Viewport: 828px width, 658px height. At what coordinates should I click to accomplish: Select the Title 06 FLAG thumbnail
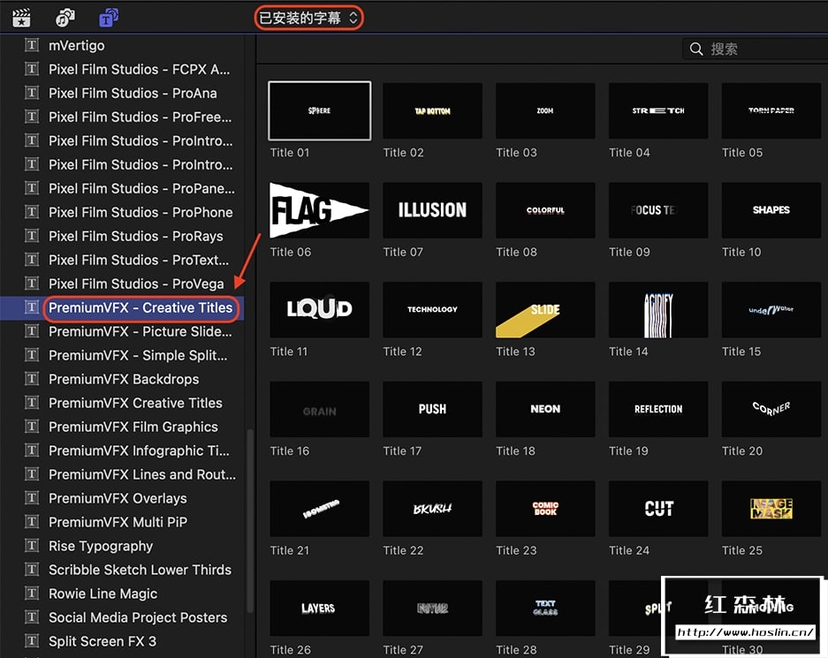320,210
